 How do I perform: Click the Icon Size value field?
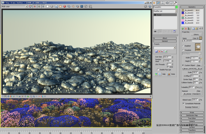(x=167, y=57)
